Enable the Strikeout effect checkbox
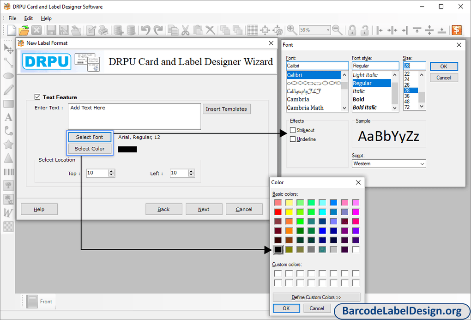The height and width of the screenshot is (320, 471). pos(293,130)
